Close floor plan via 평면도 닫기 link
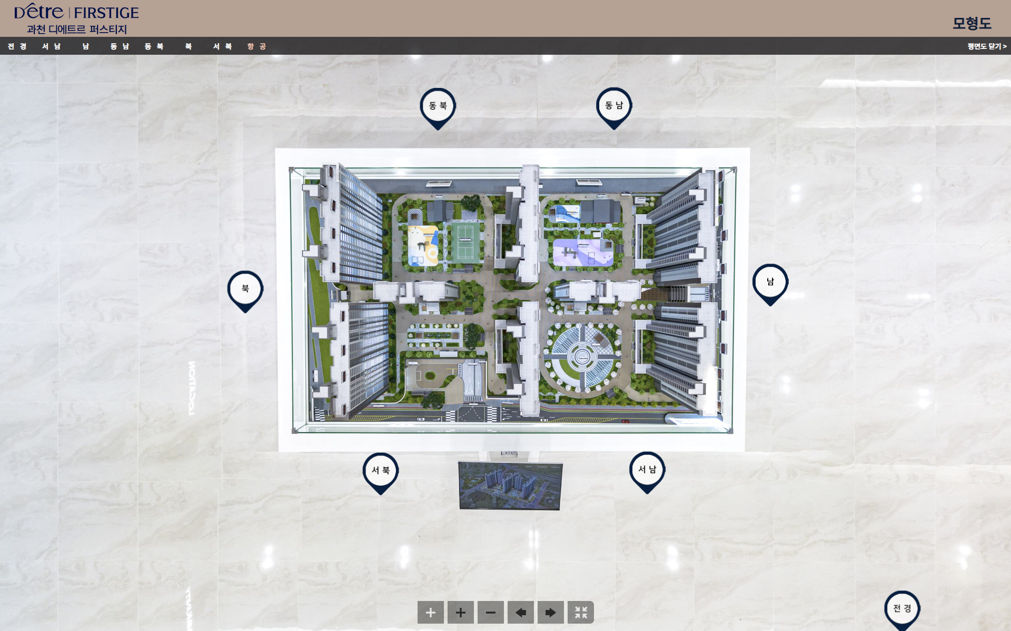 986,46
